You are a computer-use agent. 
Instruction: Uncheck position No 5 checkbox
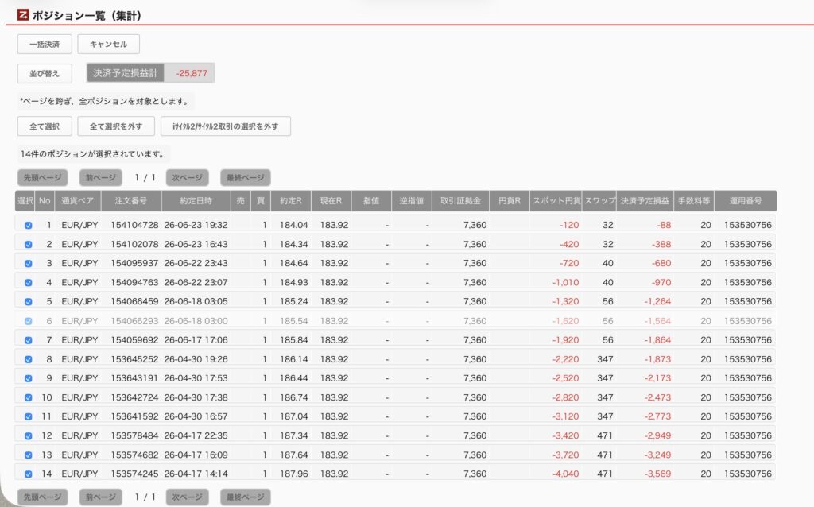pyautogui.click(x=28, y=301)
